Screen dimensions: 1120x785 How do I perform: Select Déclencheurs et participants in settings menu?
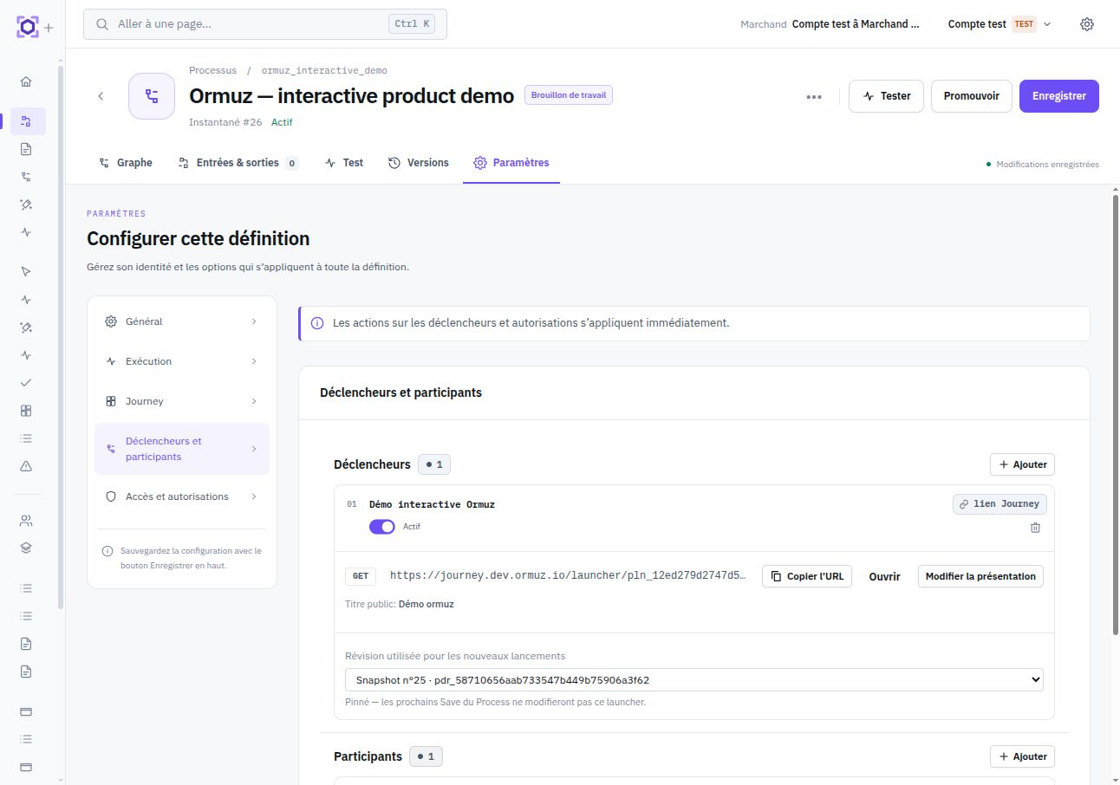(x=182, y=449)
